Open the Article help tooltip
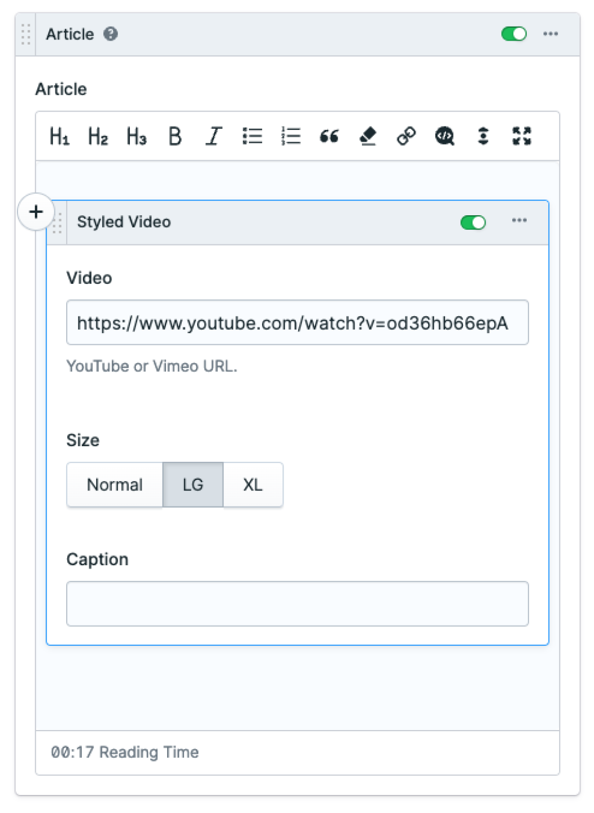 (x=111, y=34)
